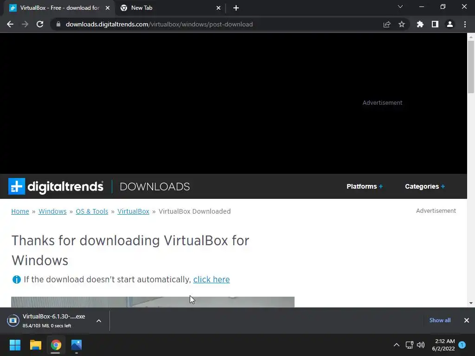Click the page image thumbnail below the notice
This screenshot has width=475, height=356.
point(153,302)
